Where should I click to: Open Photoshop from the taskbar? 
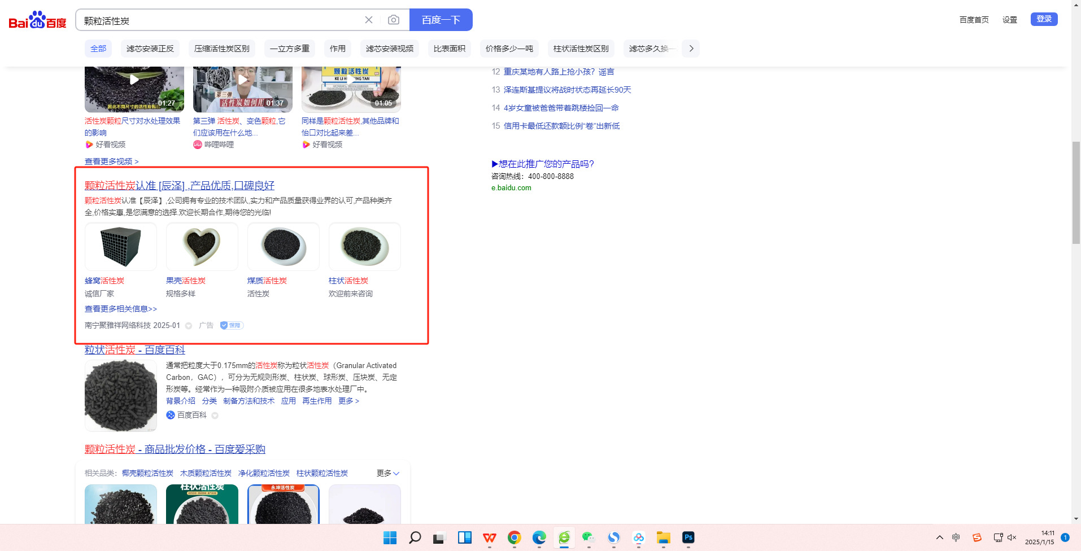(688, 537)
